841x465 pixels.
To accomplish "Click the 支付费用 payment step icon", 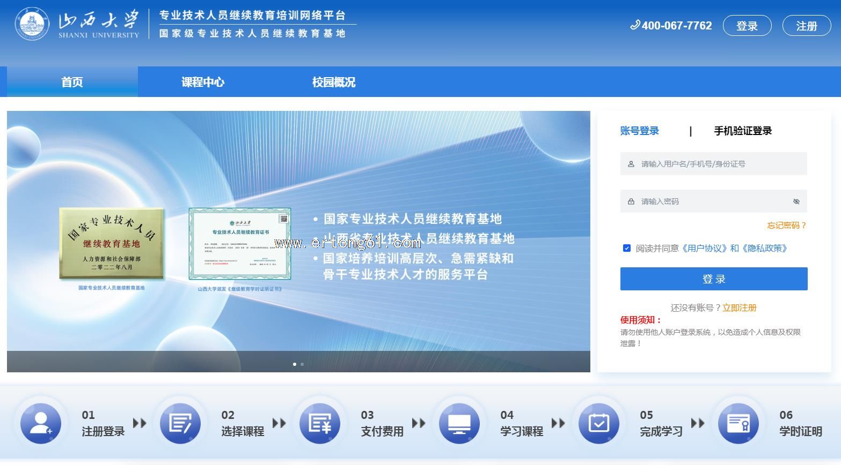I will pos(320,423).
